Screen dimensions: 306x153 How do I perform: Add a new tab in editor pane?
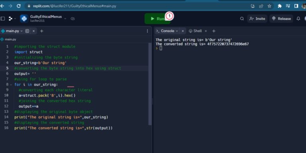41,31
